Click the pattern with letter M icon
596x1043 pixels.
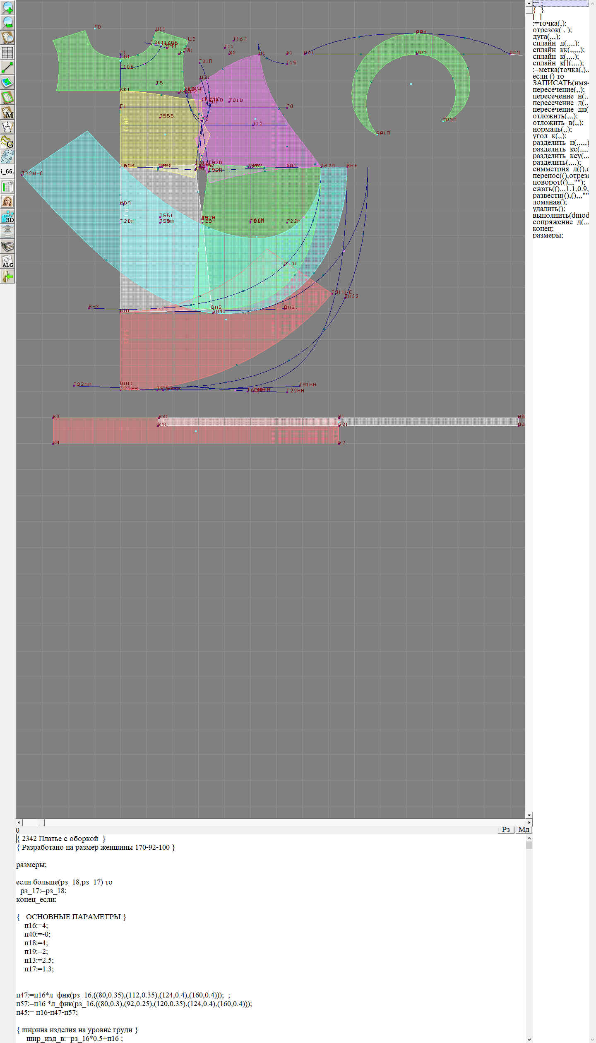click(7, 113)
